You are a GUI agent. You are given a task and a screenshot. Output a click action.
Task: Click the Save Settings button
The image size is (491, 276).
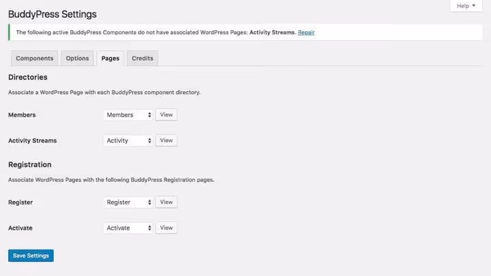pyautogui.click(x=31, y=256)
